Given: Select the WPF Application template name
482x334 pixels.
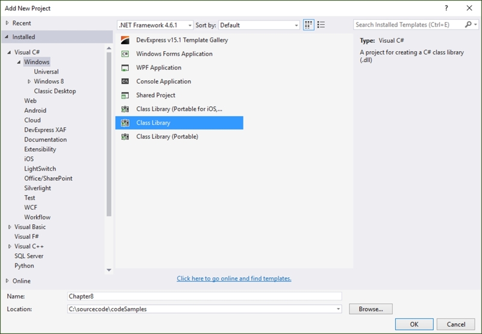Looking at the screenshot, I should (158, 68).
